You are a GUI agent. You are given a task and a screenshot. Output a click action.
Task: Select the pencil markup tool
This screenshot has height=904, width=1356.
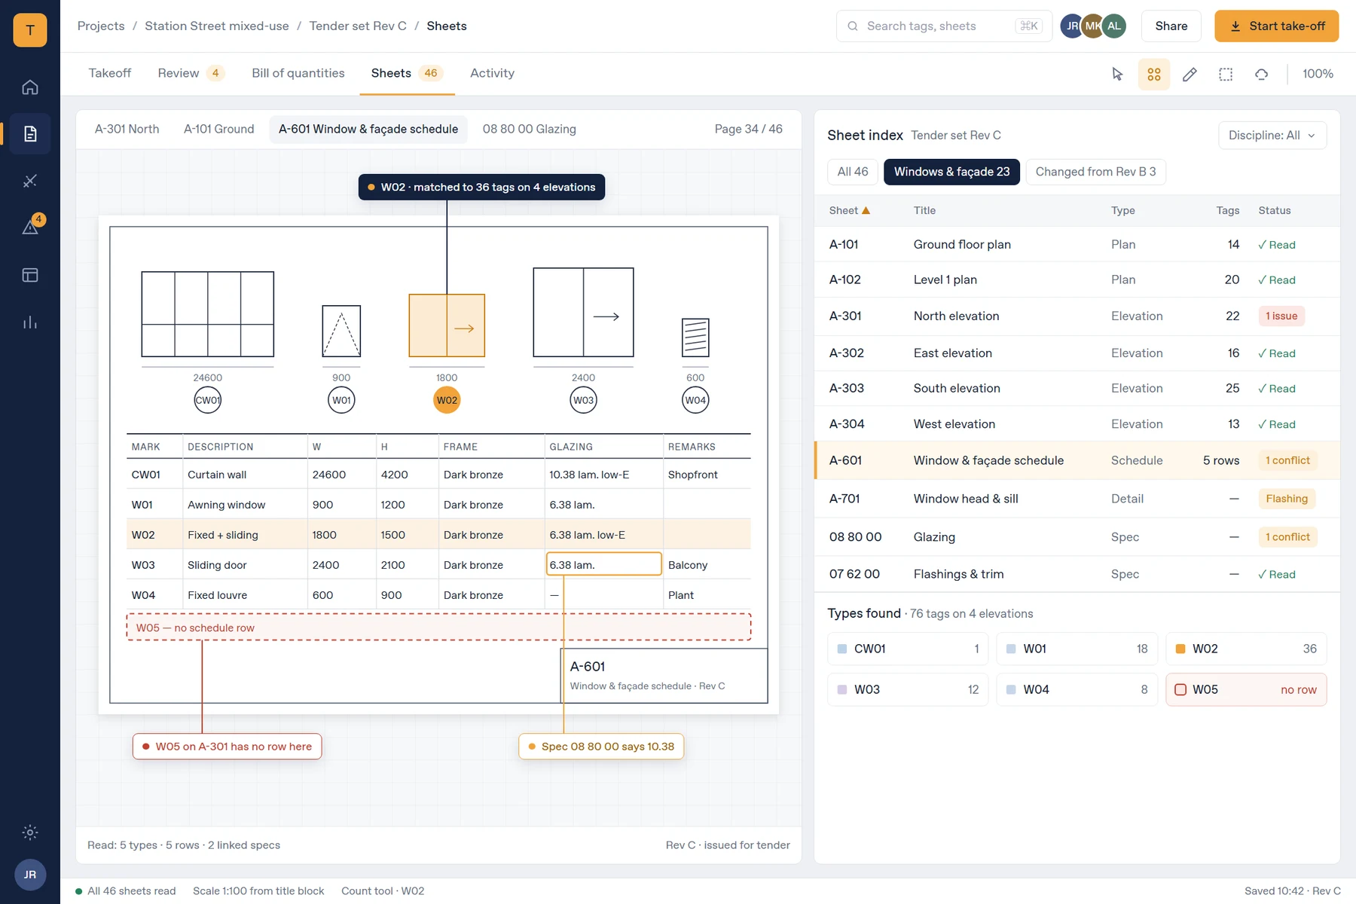click(x=1190, y=74)
